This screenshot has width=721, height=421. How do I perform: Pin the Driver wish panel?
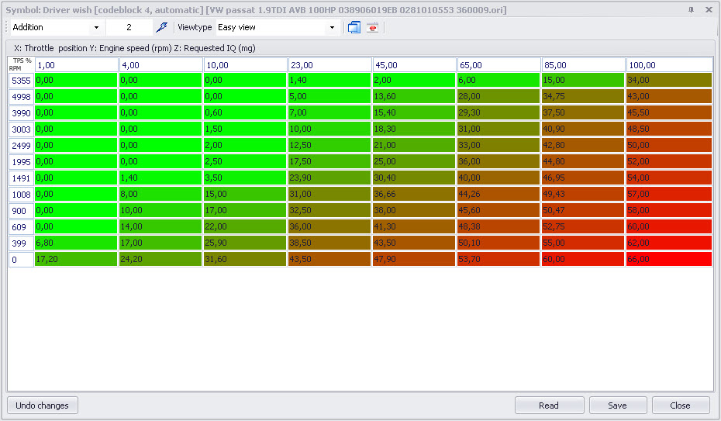691,9
